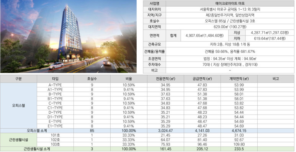Select the 사업명 label cell
This screenshot has width=296, height=152.
point(154,3)
